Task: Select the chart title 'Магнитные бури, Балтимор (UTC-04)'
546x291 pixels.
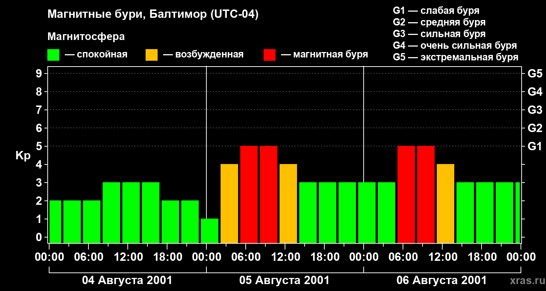Action: click(153, 15)
